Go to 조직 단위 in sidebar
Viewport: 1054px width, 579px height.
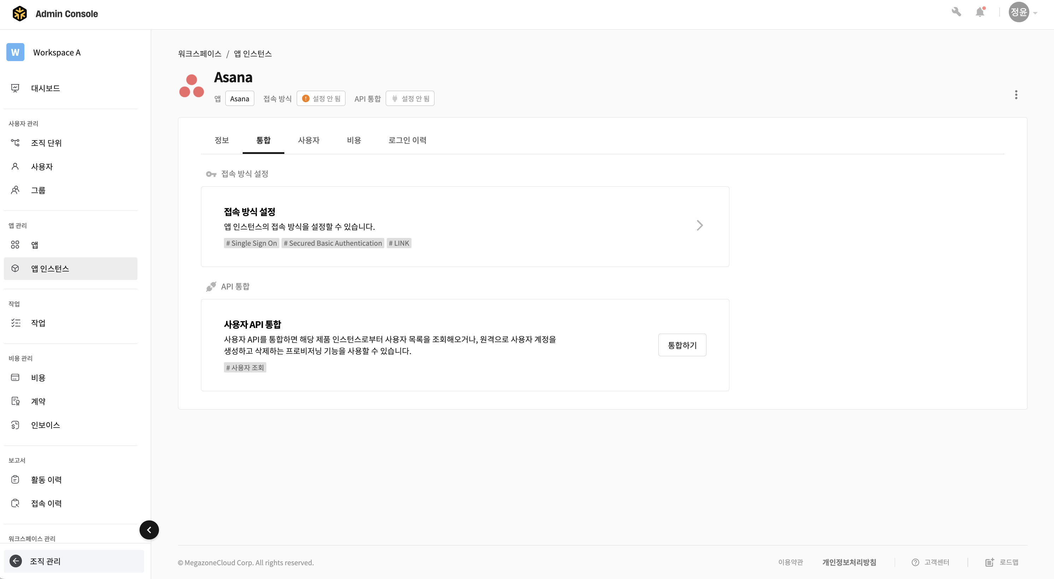46,143
